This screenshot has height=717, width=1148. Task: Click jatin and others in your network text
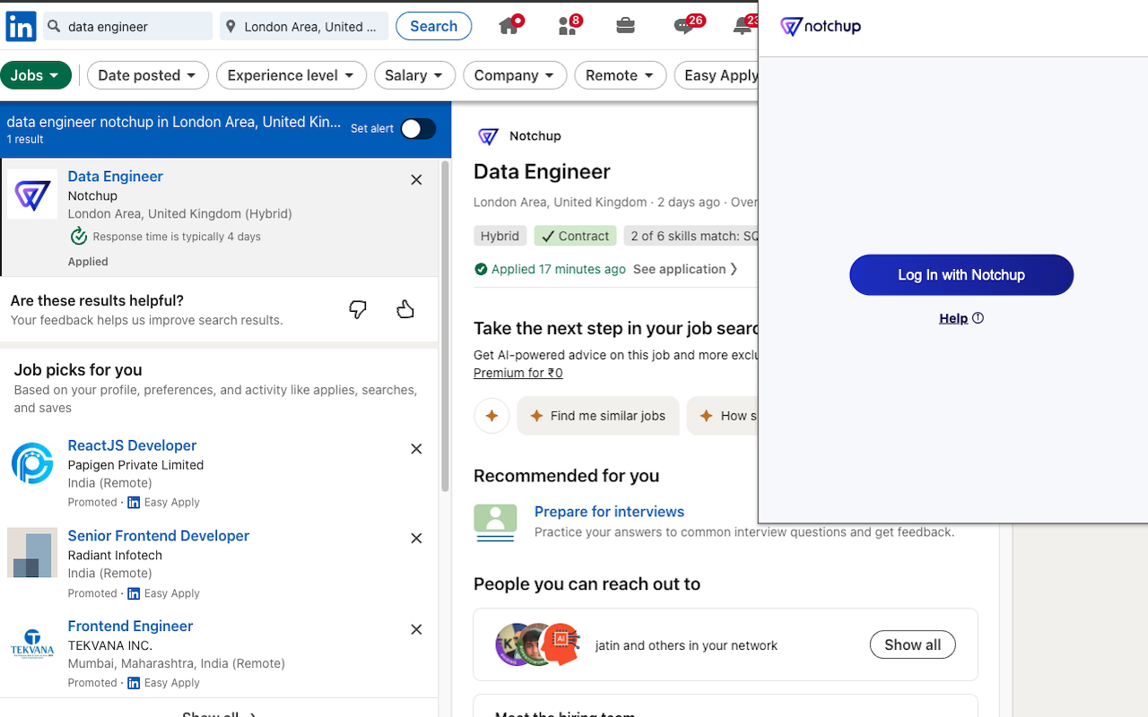686,645
